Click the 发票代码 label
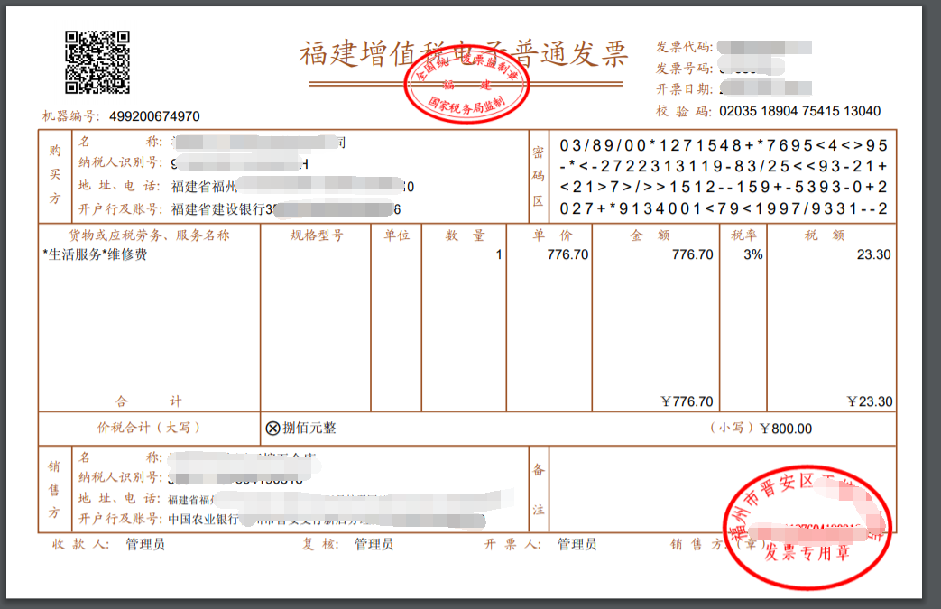The width and height of the screenshot is (941, 609). [684, 47]
